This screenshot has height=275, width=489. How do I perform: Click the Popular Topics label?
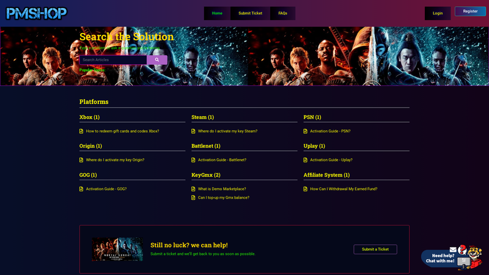click(x=92, y=70)
